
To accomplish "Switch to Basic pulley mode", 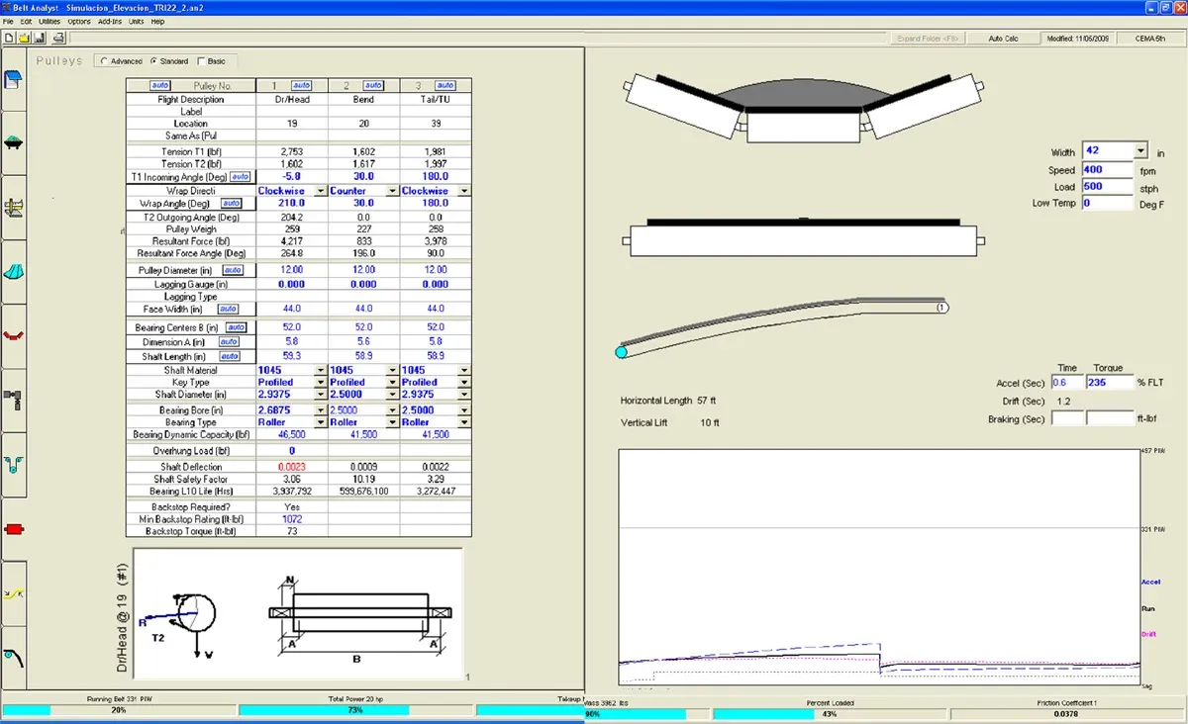I will tap(200, 60).
